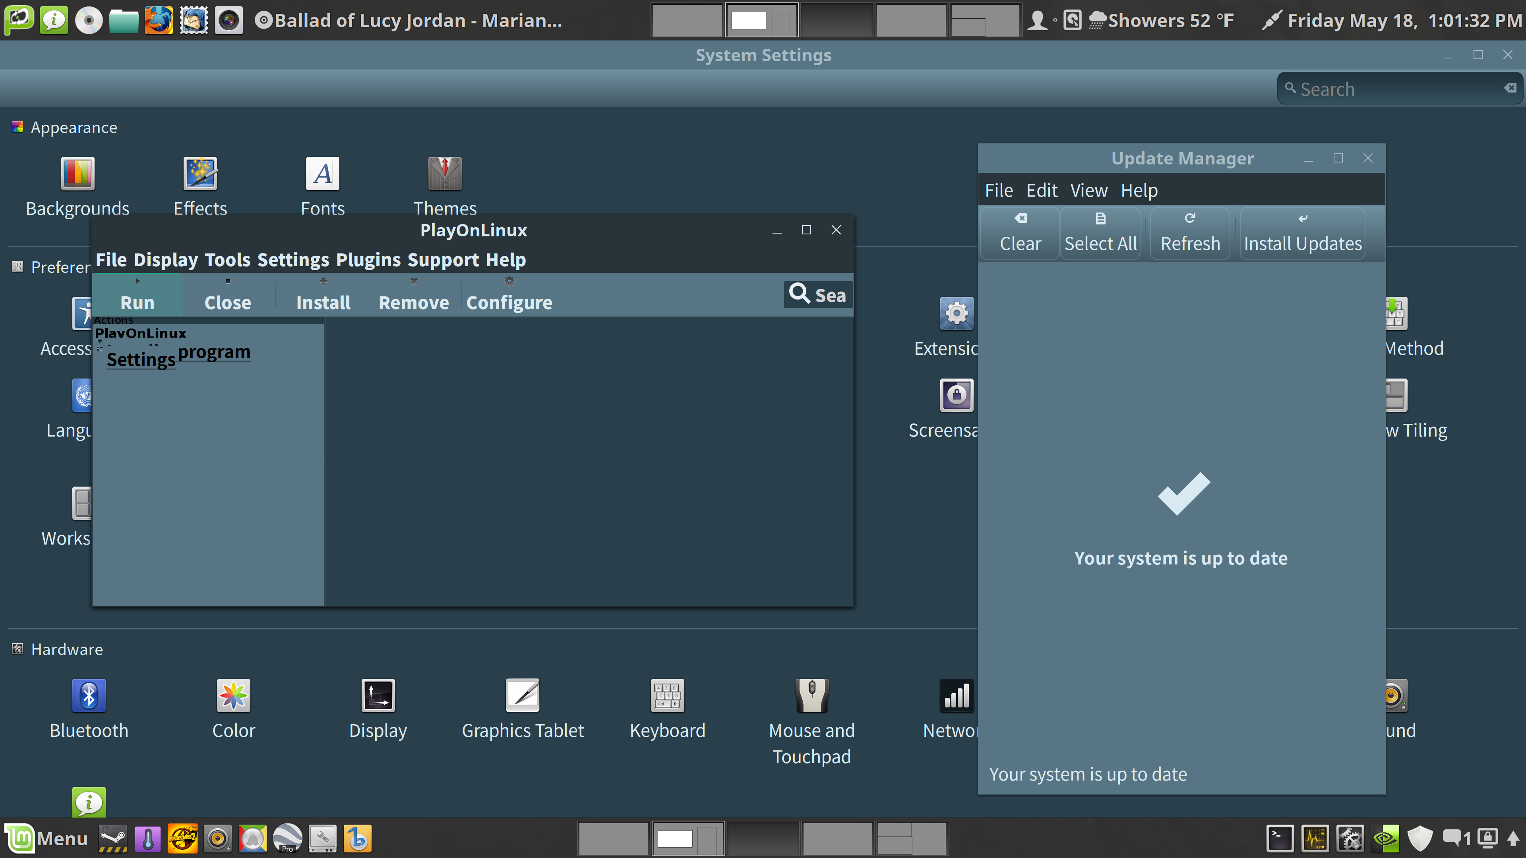1526x858 pixels.
Task: Click Refresh in Update Manager
Action: tap(1190, 233)
